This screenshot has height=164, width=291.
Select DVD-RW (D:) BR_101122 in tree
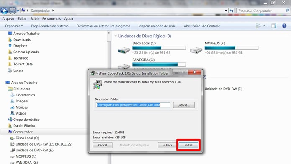click(x=44, y=144)
